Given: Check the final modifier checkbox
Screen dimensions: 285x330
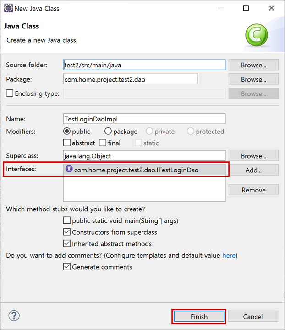Looking at the screenshot, I should [x=103, y=143].
